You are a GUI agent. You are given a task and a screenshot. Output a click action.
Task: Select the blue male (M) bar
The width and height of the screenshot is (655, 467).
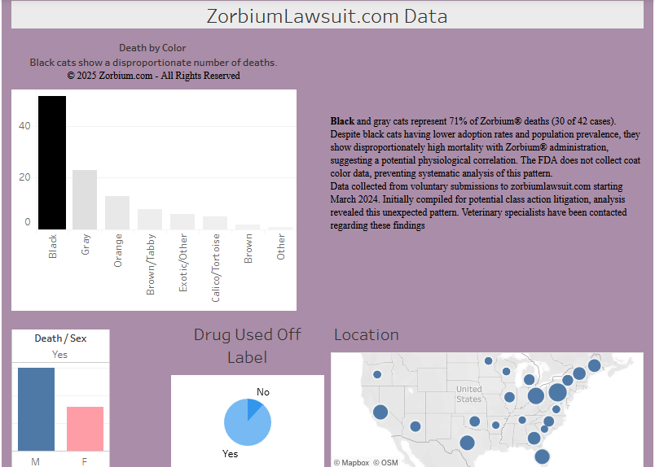click(36, 409)
